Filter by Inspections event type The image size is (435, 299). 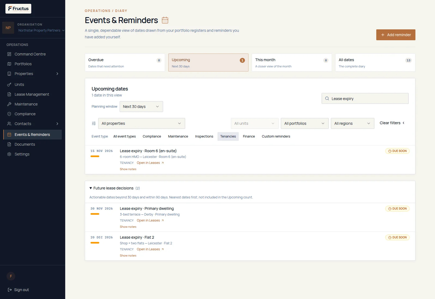click(x=204, y=136)
